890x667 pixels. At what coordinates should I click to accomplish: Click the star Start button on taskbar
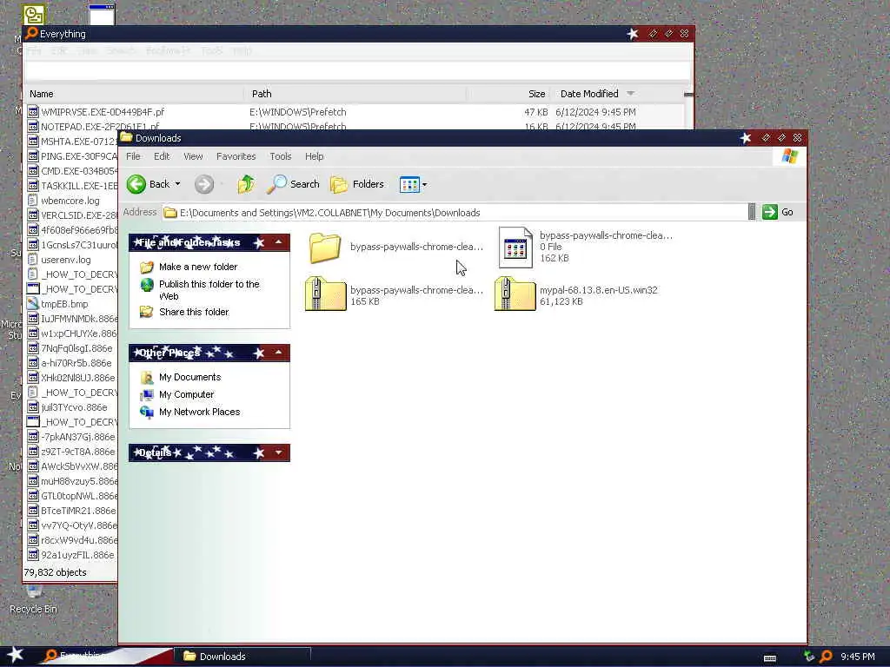(x=16, y=655)
